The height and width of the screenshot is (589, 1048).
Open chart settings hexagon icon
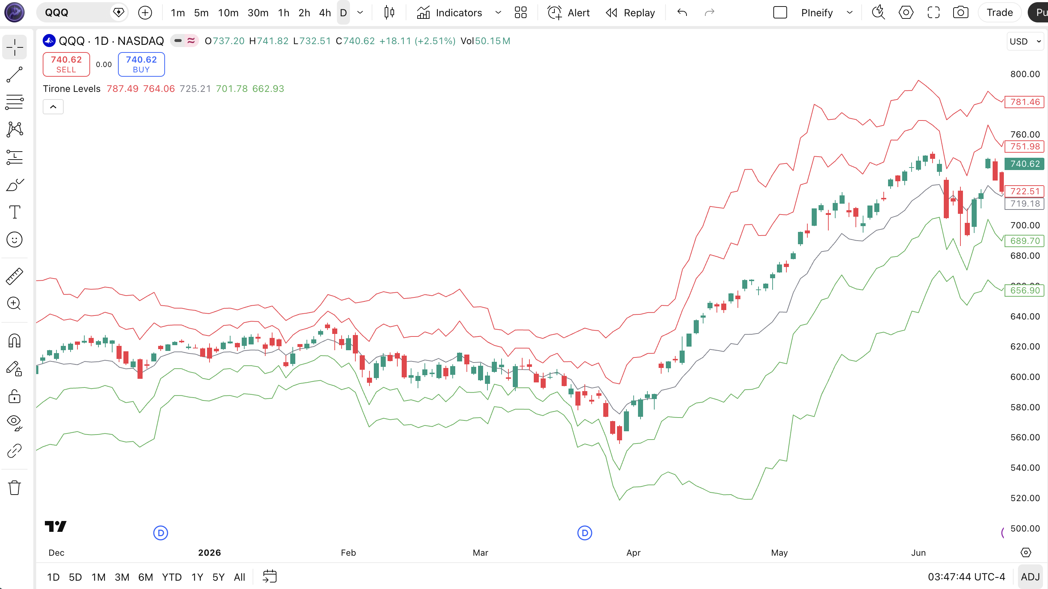(x=906, y=13)
